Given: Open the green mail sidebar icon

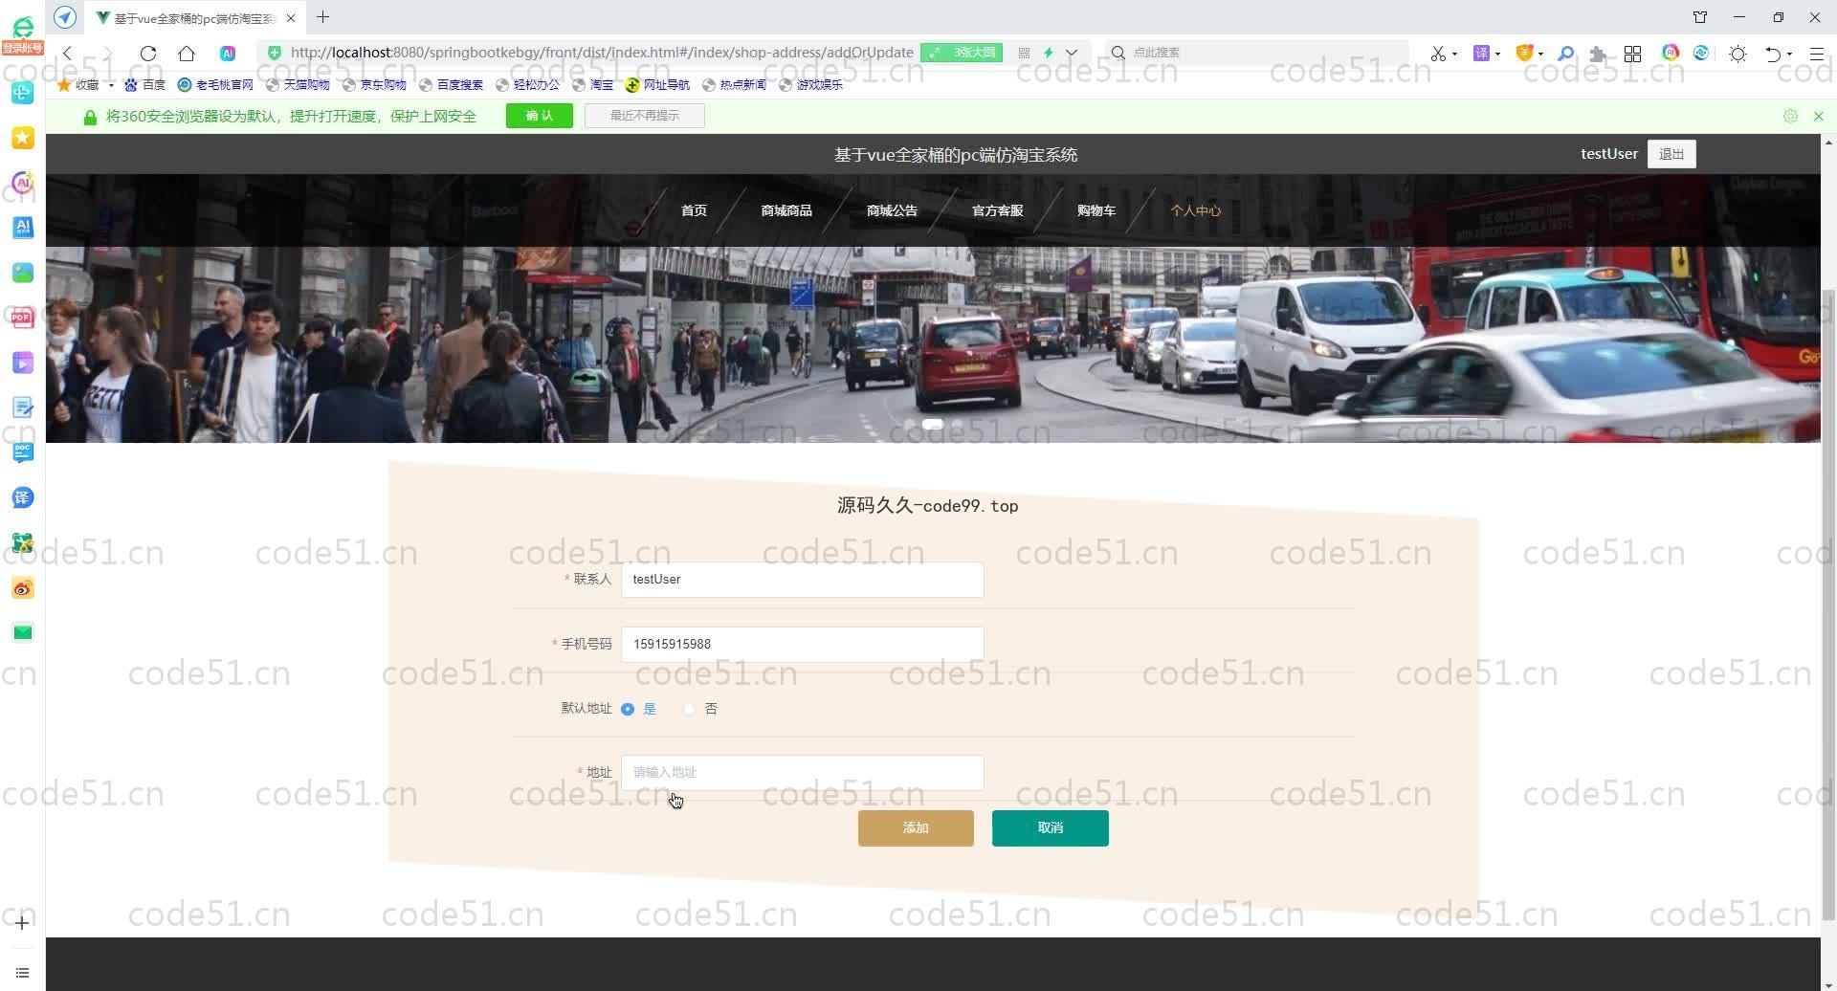Looking at the screenshot, I should pos(23,632).
